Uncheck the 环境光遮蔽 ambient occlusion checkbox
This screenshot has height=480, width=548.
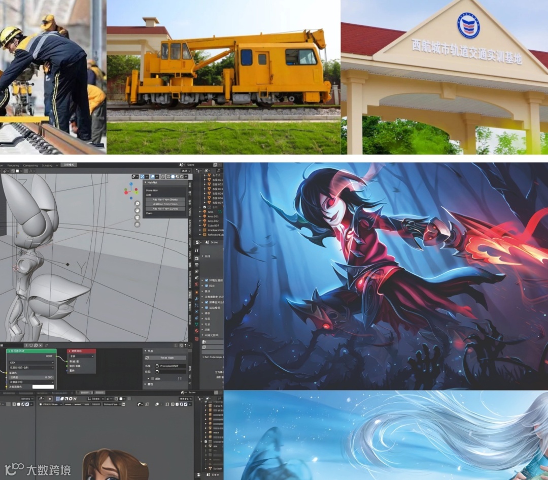207,280
